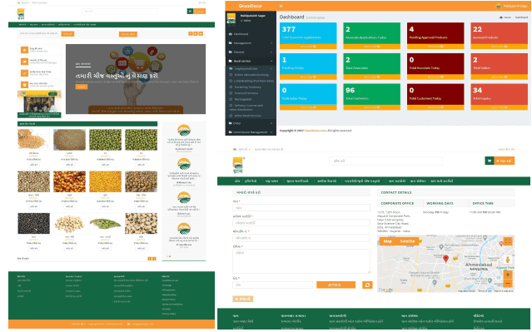This screenshot has height=332, width=532.
Task: Zoom in on the Ahmedabad map
Action: [x=508, y=275]
